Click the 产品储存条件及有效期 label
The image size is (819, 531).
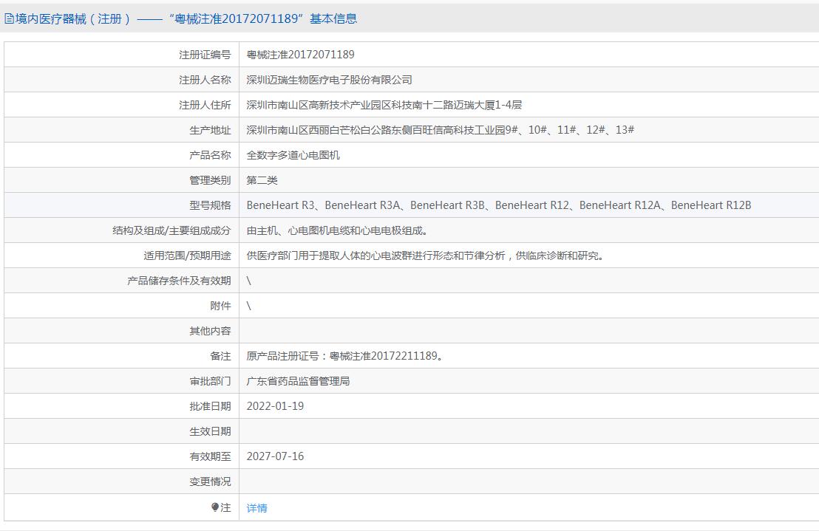point(179,281)
